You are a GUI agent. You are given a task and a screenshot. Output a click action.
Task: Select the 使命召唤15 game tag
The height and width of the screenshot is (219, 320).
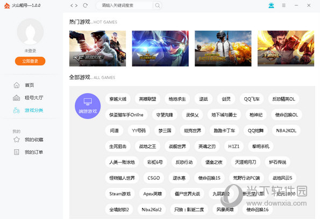tap(209, 178)
